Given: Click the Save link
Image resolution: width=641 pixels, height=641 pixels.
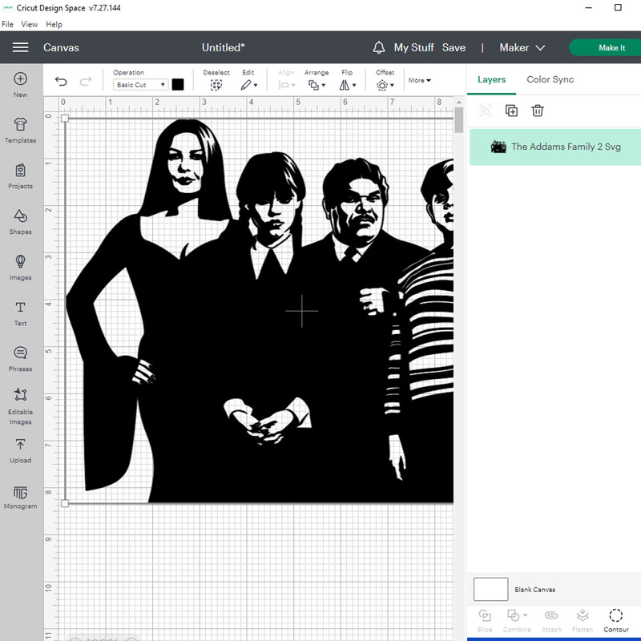Looking at the screenshot, I should (454, 48).
